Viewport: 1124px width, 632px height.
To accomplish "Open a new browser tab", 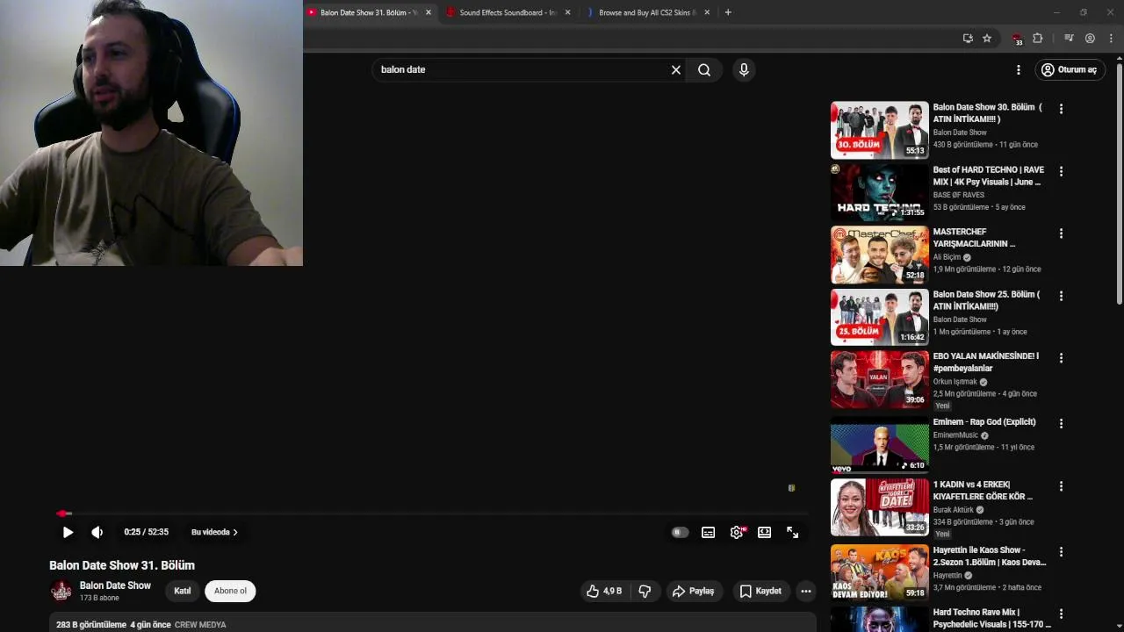I will coord(728,12).
